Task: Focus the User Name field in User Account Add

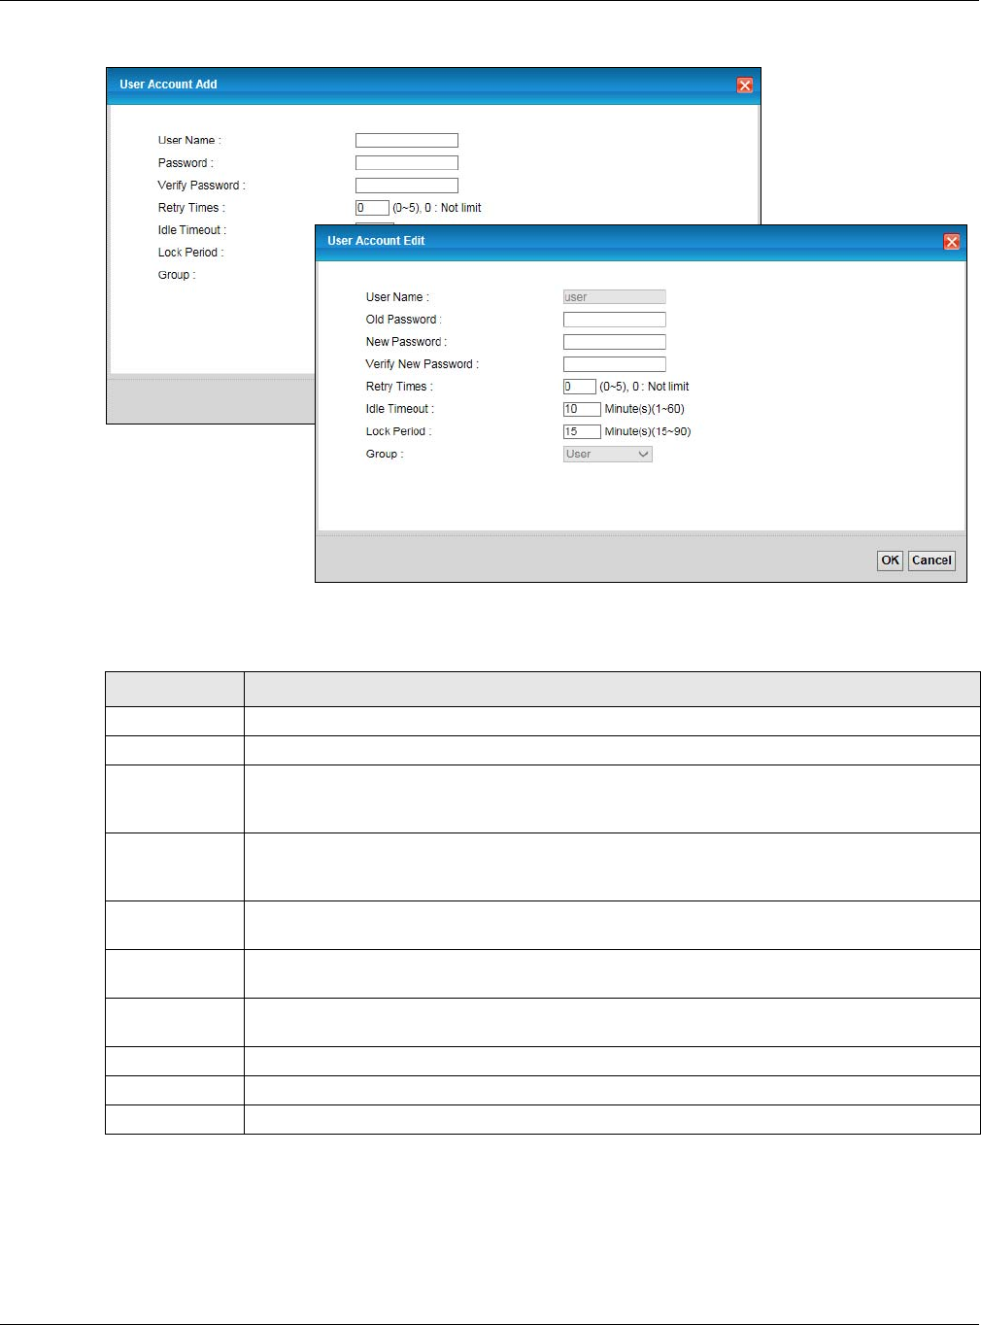Action: (407, 141)
